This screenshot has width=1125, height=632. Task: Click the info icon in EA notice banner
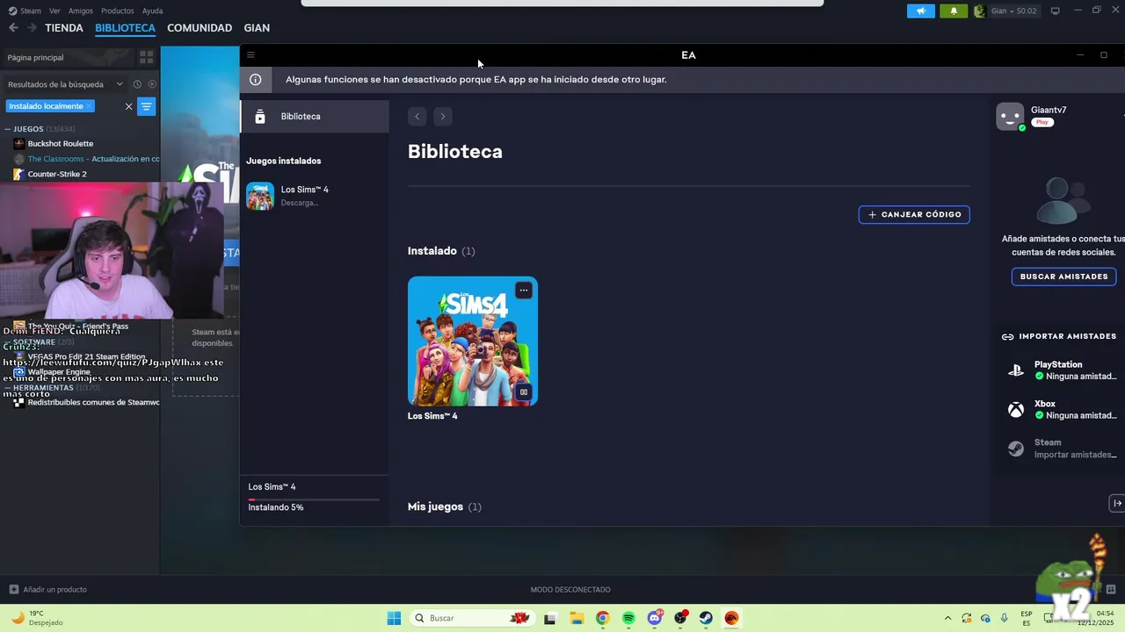(x=256, y=80)
